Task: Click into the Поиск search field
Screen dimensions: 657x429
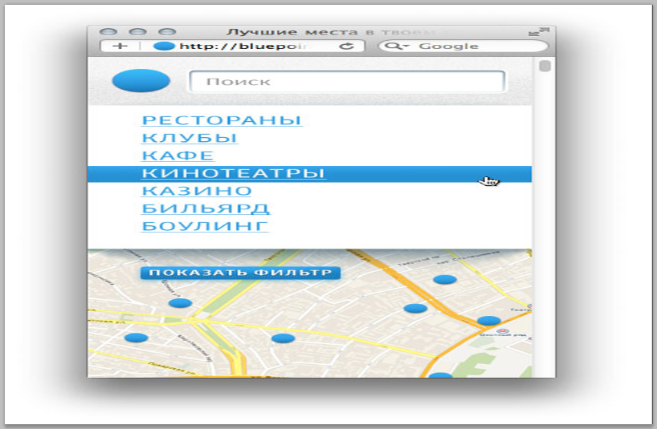Action: pyautogui.click(x=346, y=82)
